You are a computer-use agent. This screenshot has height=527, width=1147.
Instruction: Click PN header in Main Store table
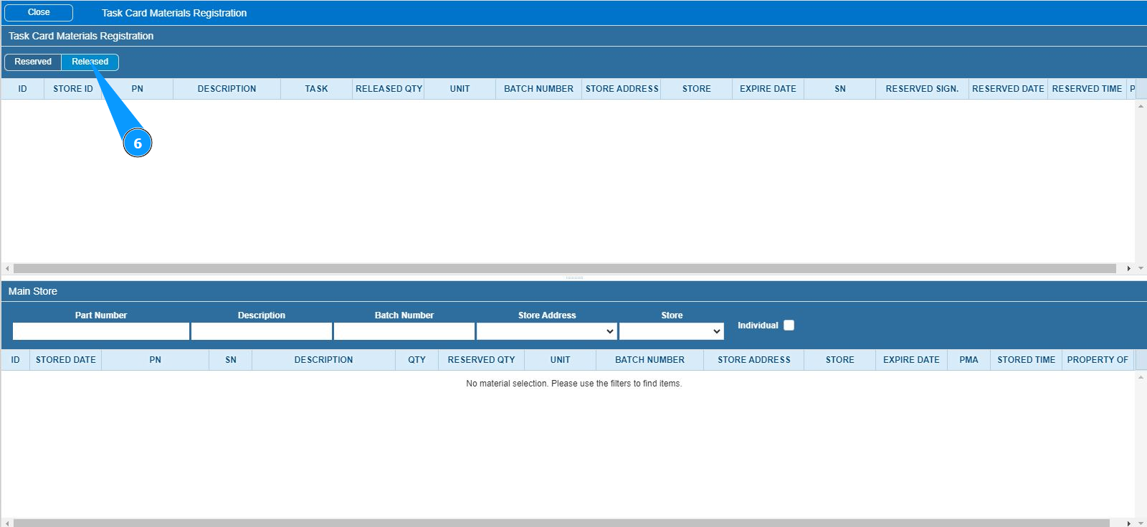[x=156, y=360]
